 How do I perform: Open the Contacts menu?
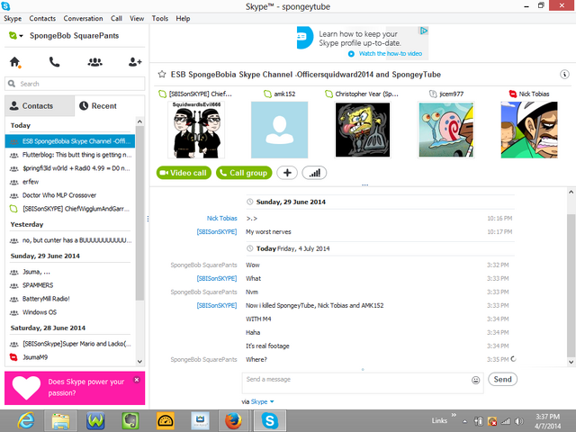(x=42, y=18)
